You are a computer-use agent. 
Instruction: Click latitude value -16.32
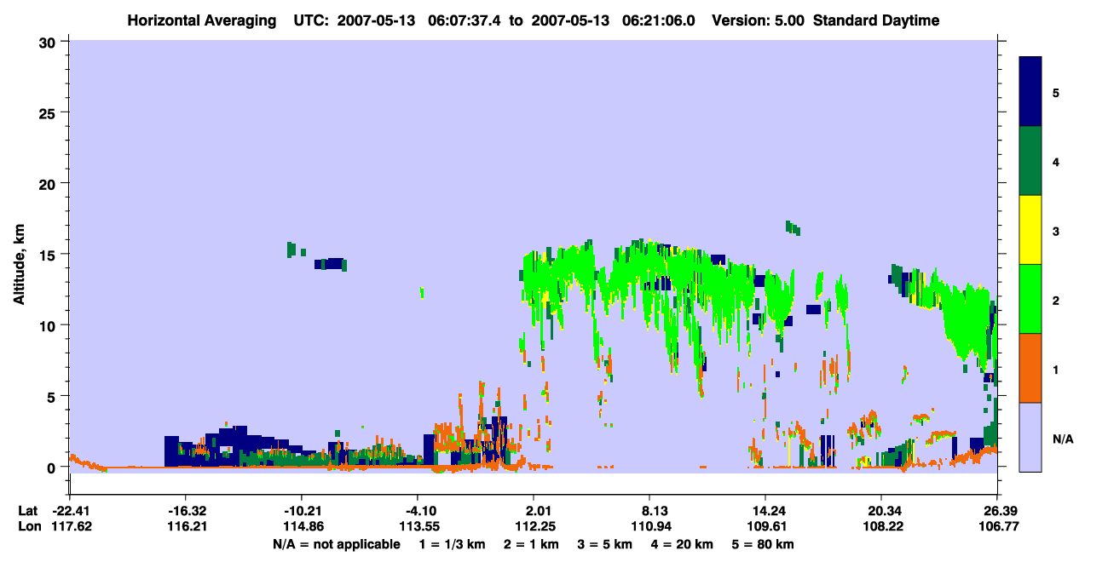coord(186,511)
